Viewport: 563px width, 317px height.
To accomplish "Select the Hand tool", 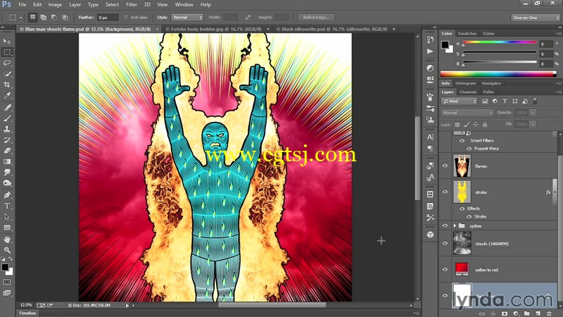I will coord(7,239).
